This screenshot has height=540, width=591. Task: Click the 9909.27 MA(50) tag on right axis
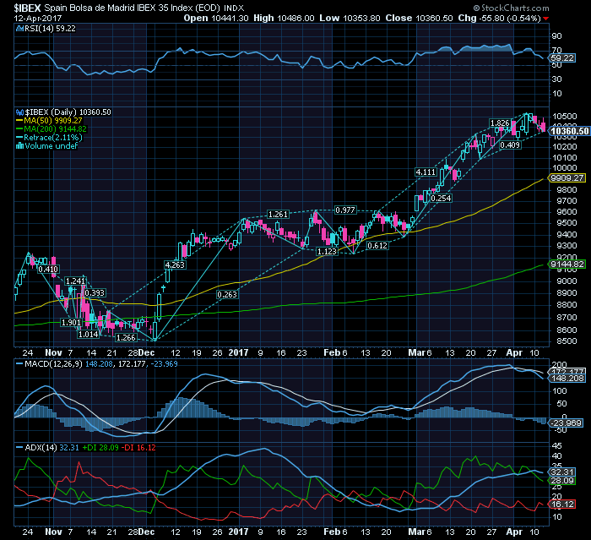click(567, 178)
